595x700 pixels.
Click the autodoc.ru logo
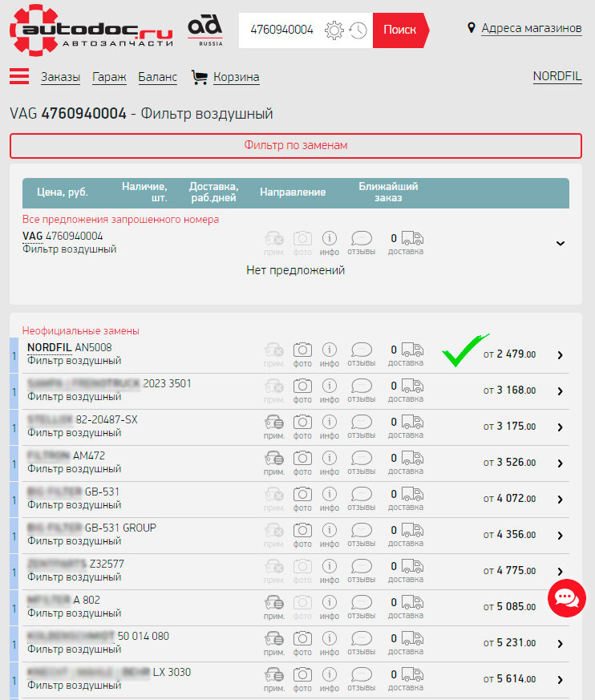point(91,30)
